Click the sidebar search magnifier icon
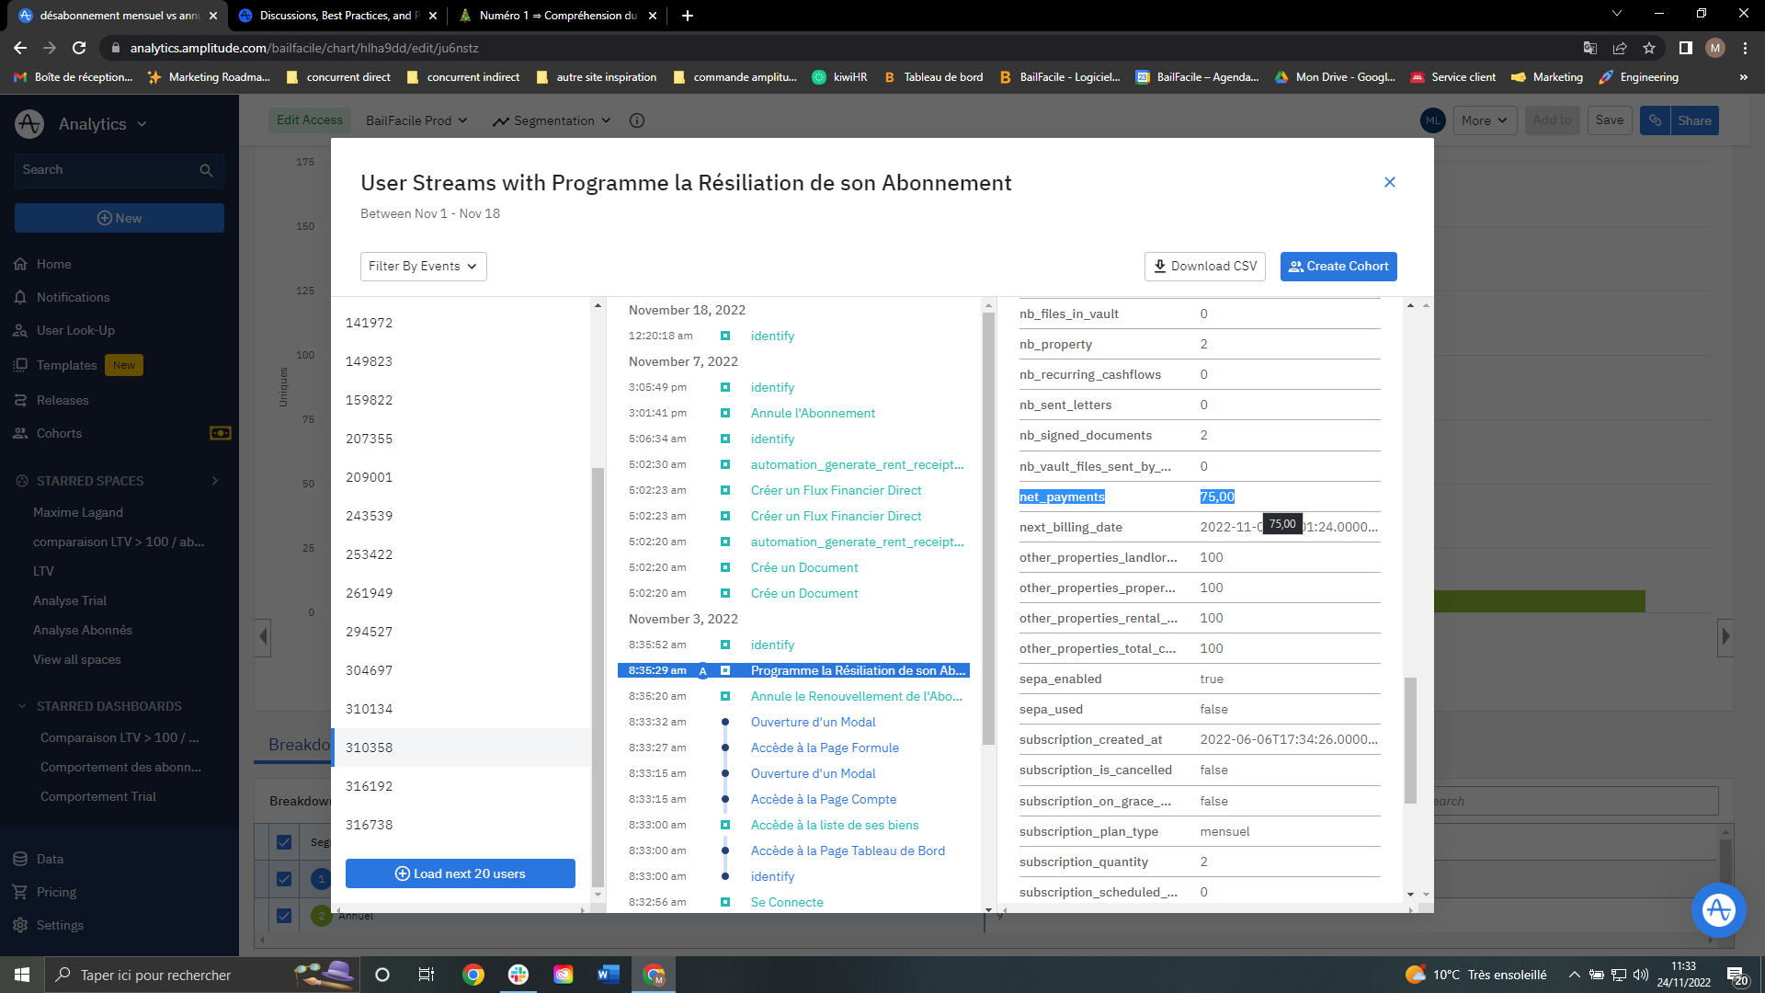 point(206,170)
